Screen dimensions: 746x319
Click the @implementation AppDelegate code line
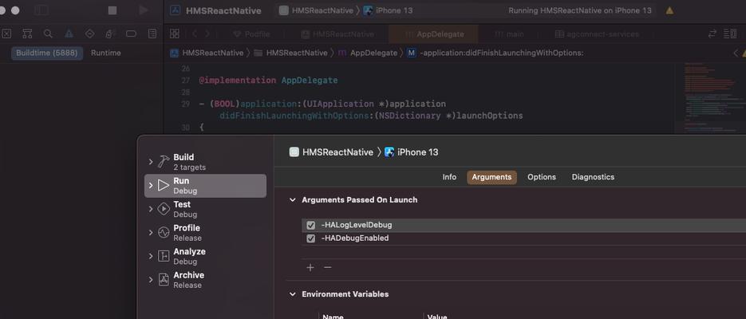pyautogui.click(x=268, y=81)
